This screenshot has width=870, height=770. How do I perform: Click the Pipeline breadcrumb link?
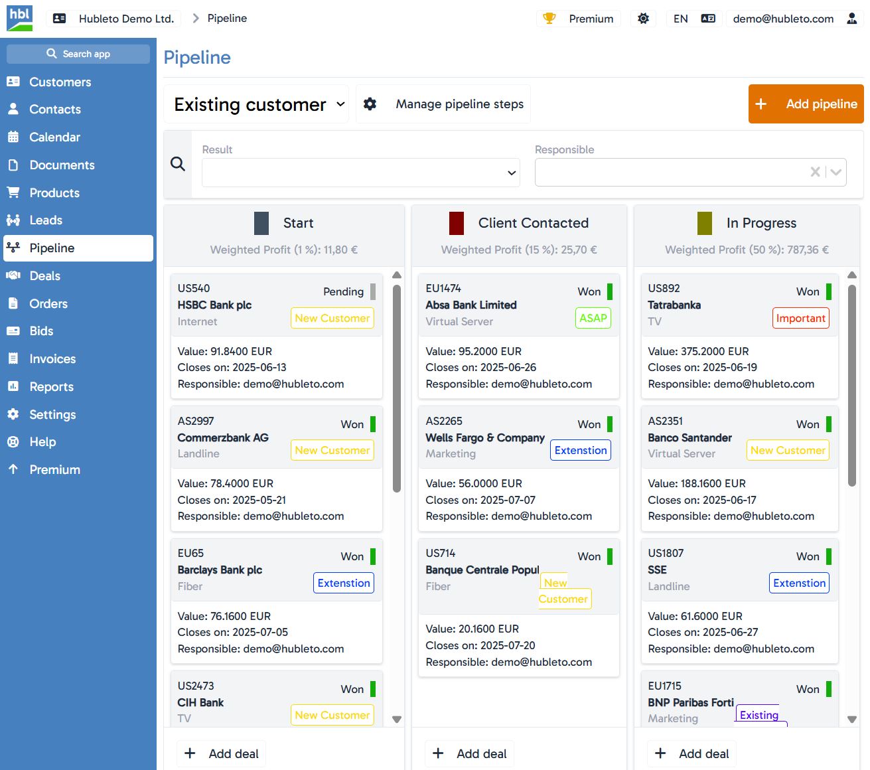[x=228, y=18]
